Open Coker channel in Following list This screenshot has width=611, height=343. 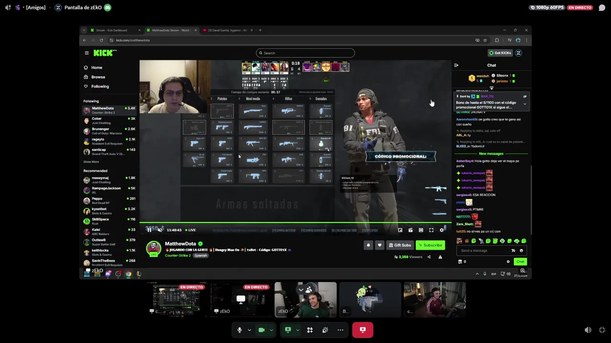click(109, 121)
